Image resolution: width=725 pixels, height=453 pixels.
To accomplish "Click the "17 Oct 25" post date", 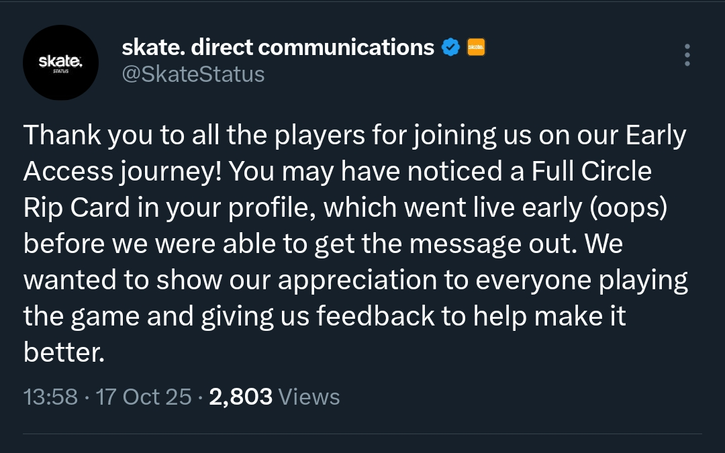I will pos(144,397).
